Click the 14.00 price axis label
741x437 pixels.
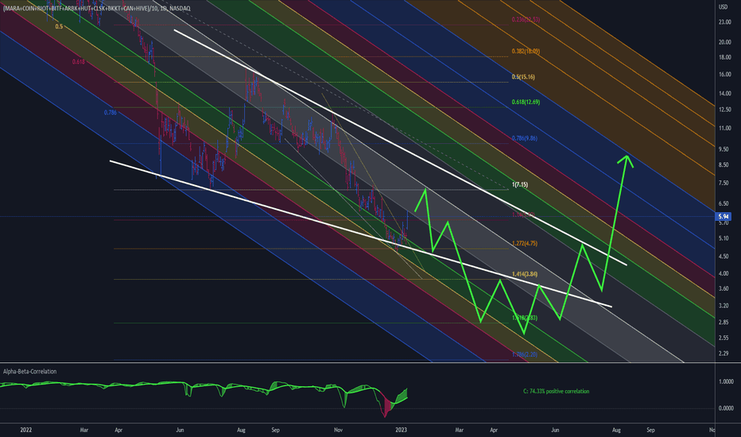coord(724,94)
